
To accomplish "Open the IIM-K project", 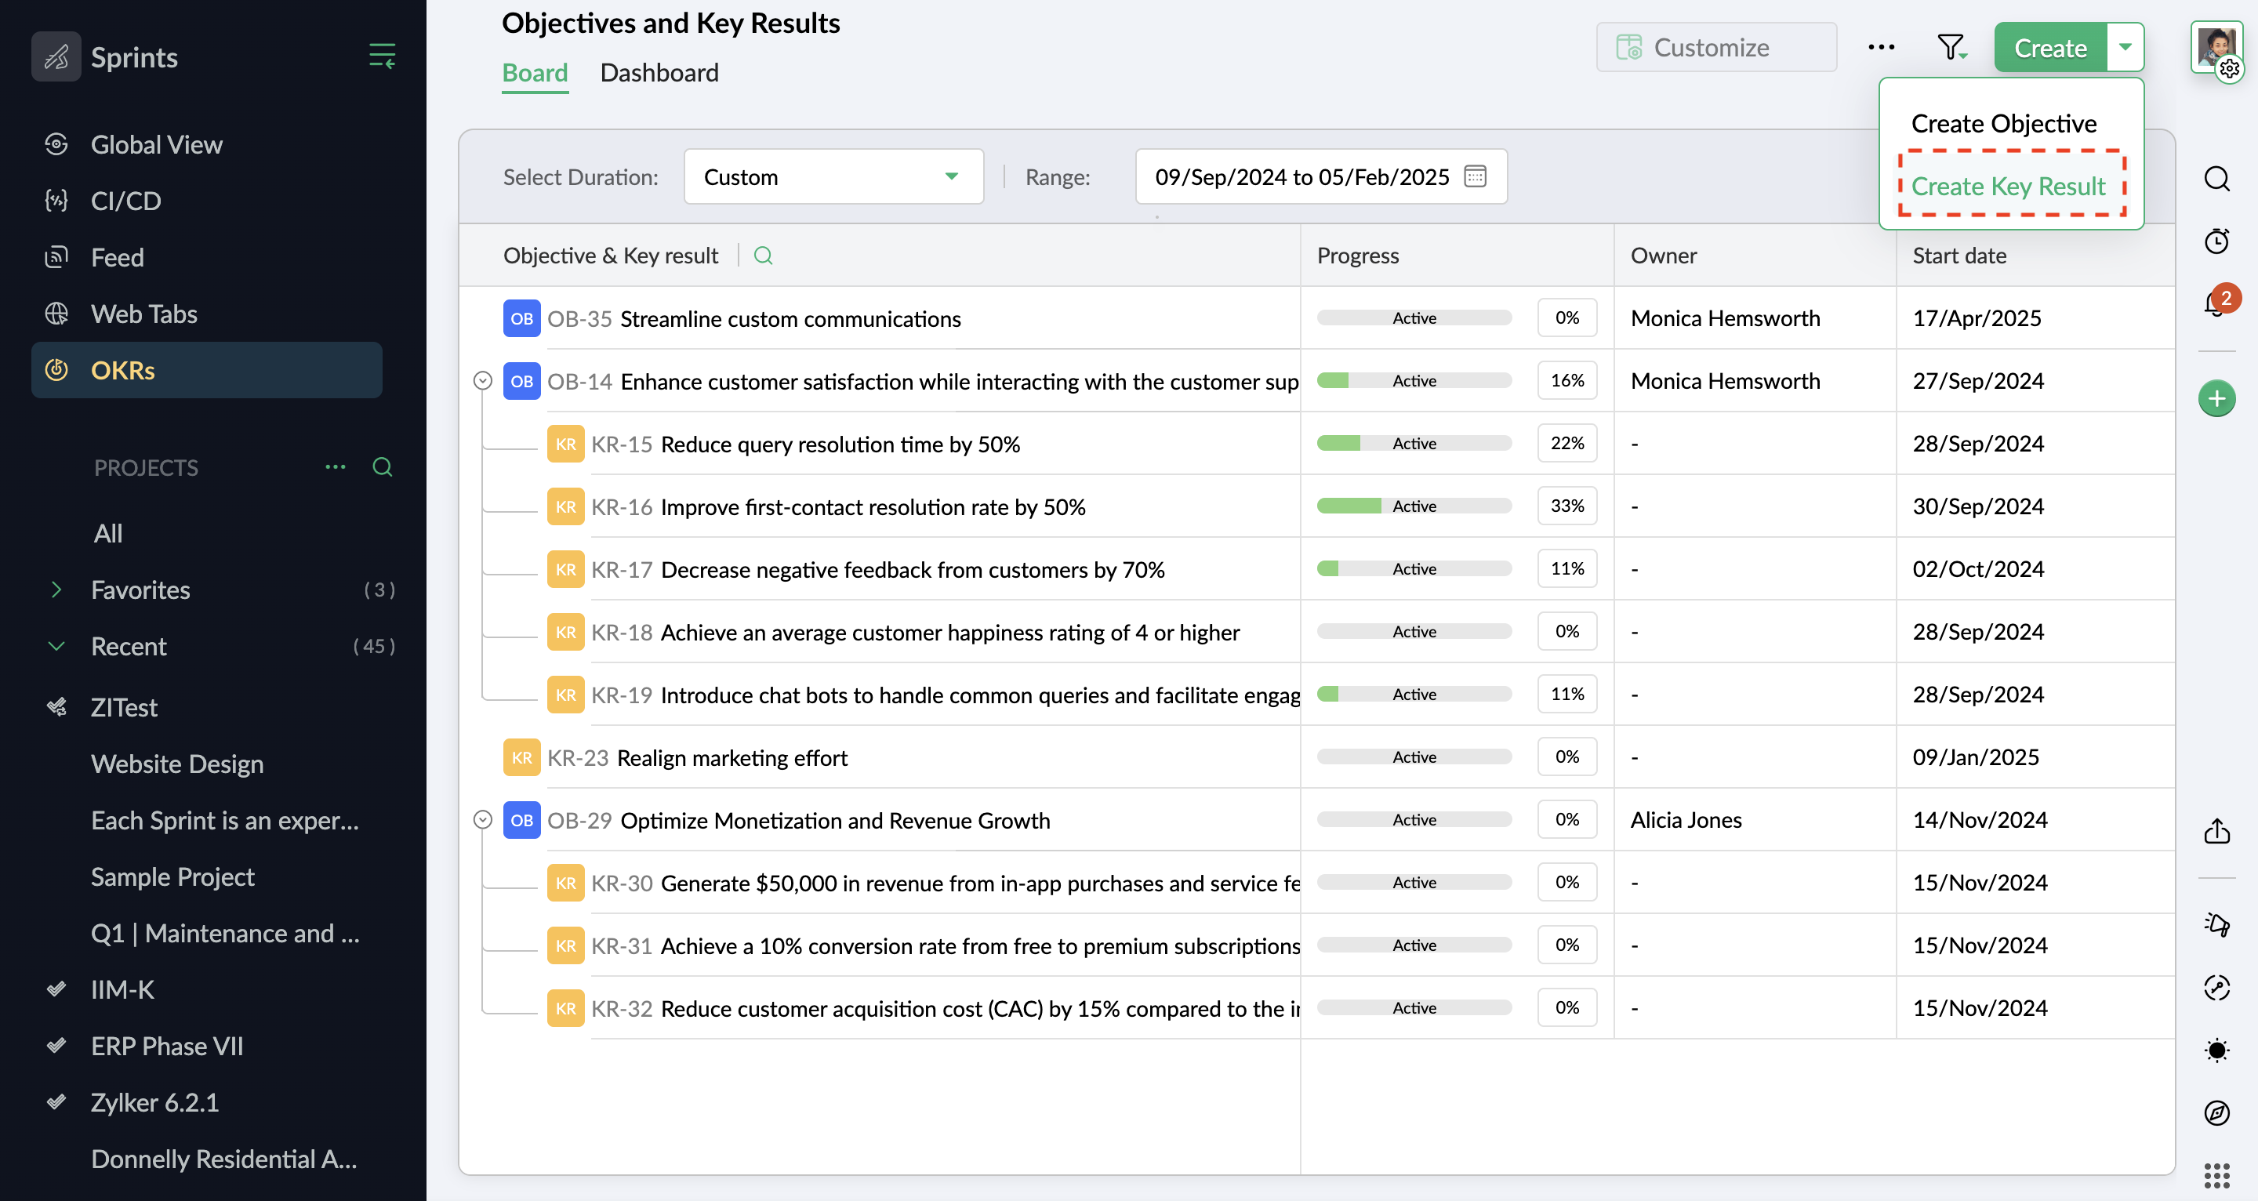I will [x=123, y=990].
